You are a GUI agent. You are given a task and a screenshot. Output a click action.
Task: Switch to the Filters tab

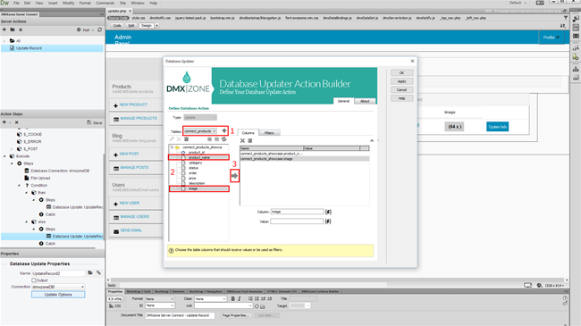(269, 132)
